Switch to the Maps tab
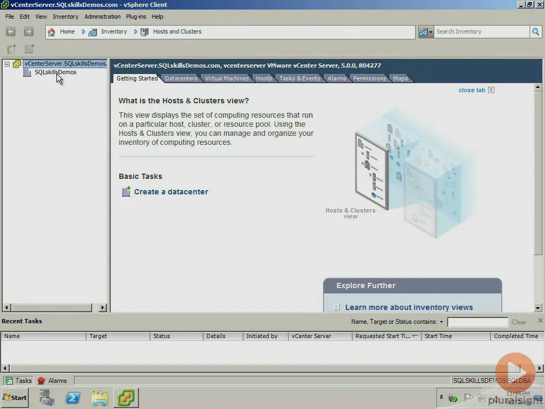 [x=400, y=78]
